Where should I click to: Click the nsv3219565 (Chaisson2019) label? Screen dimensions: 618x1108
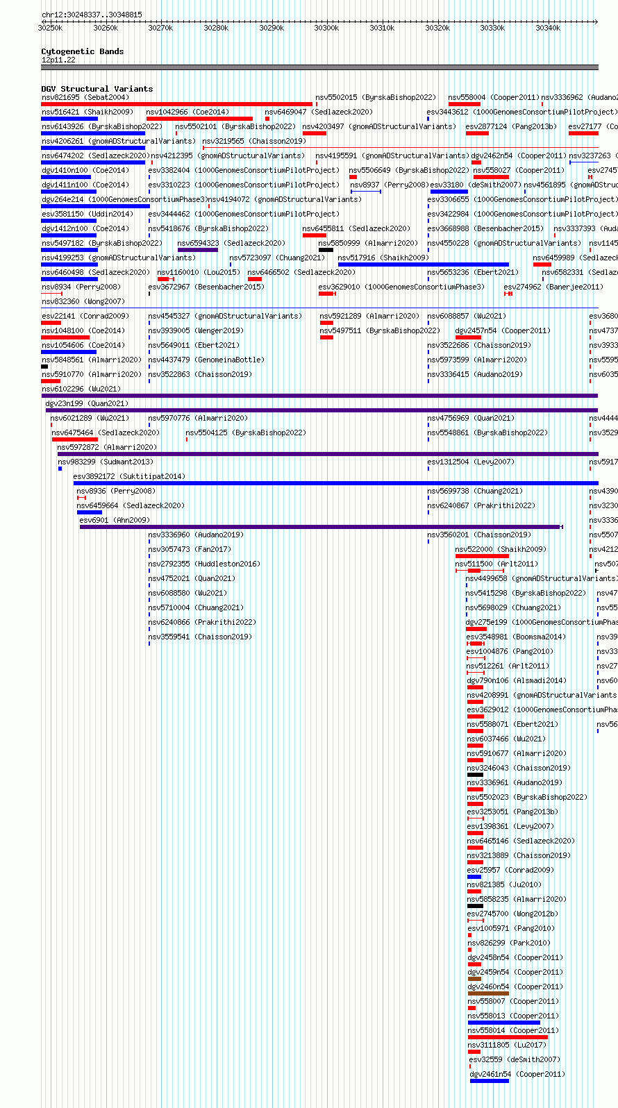click(x=254, y=141)
